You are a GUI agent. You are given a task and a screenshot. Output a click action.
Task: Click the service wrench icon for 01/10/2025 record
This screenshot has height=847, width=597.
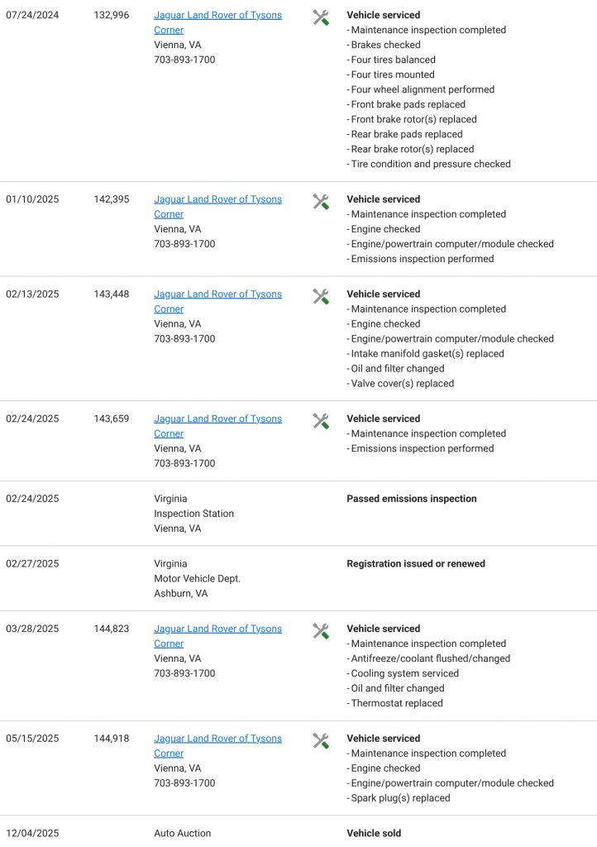pyautogui.click(x=321, y=202)
